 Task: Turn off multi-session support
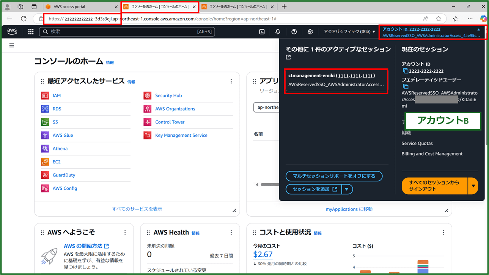334,176
